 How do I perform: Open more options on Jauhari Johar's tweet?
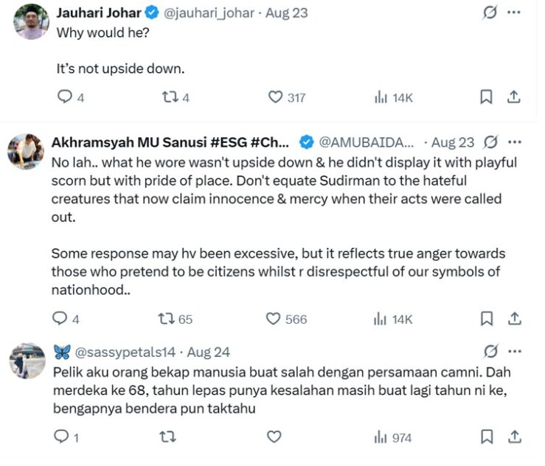[x=515, y=13]
